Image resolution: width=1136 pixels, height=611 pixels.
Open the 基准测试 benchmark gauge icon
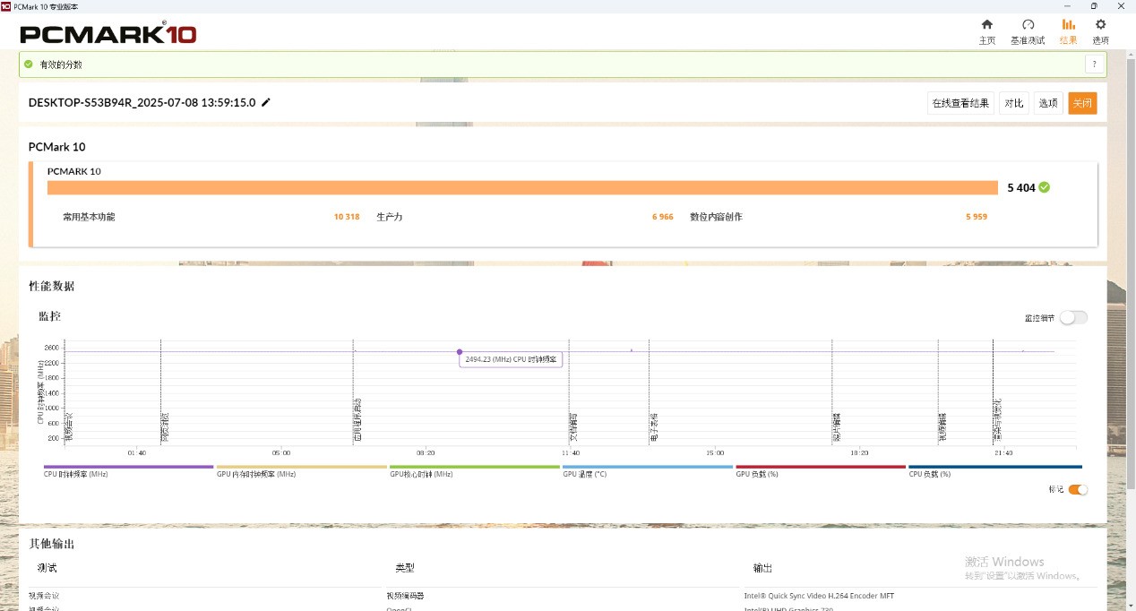tap(1028, 25)
